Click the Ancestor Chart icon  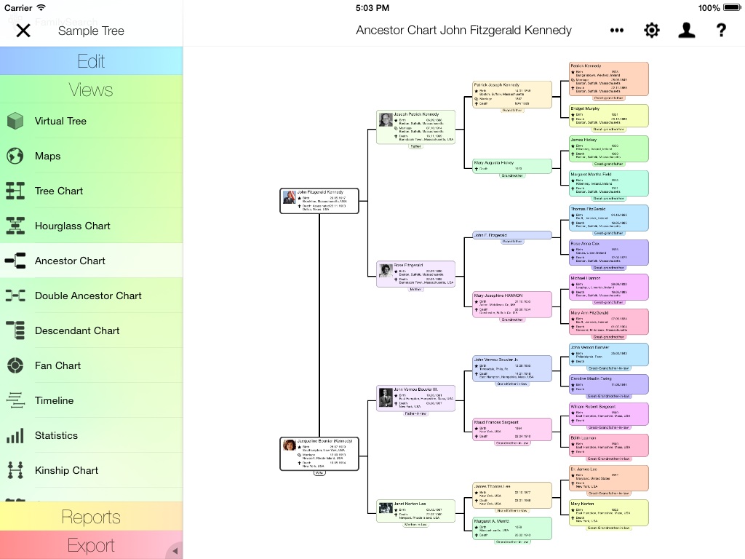(15, 261)
